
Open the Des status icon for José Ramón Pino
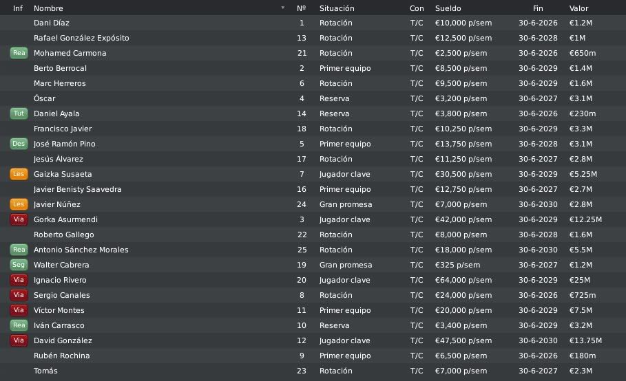pyautogui.click(x=19, y=144)
